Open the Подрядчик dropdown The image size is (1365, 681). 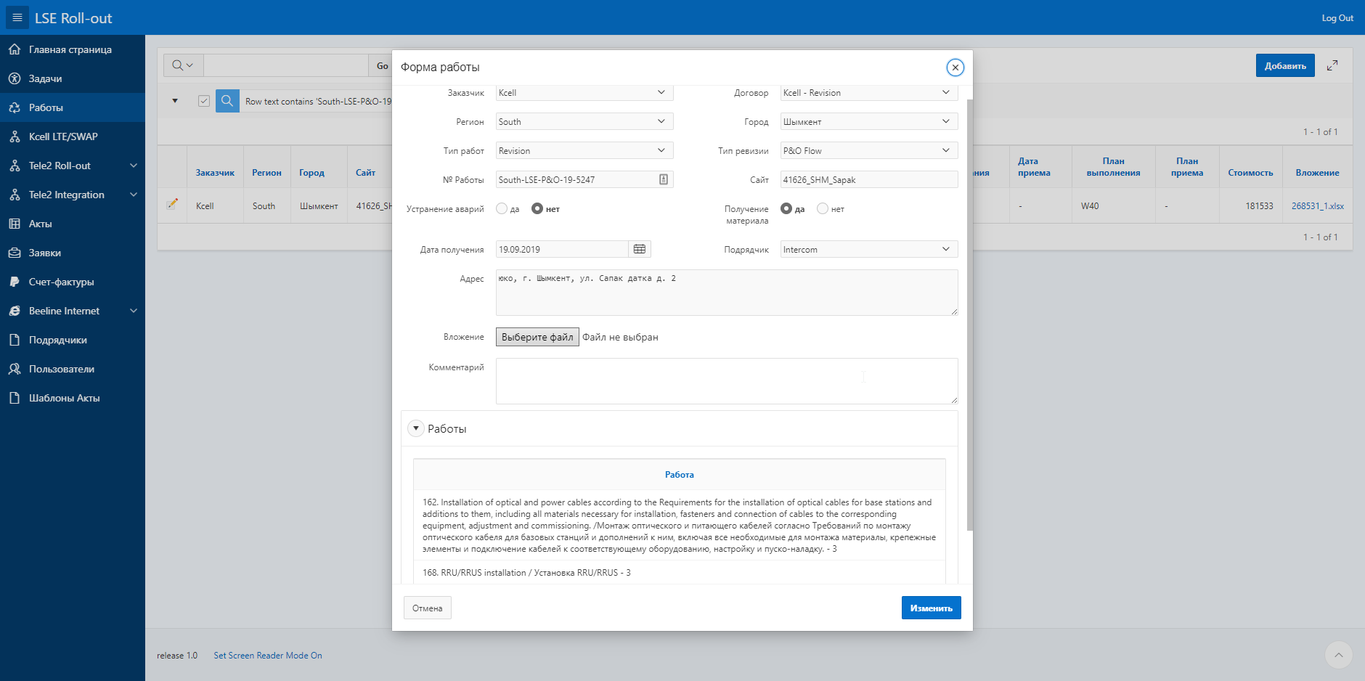(x=869, y=249)
